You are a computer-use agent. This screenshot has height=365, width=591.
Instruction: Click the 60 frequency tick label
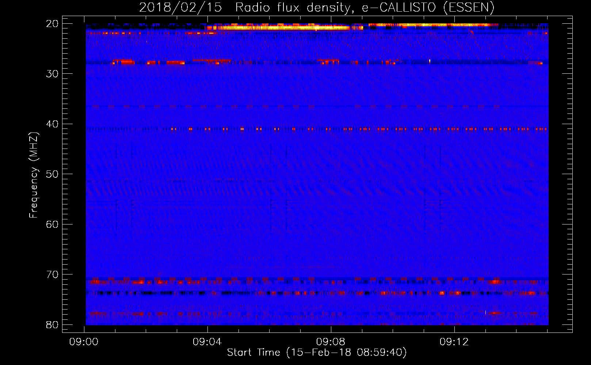pos(52,224)
